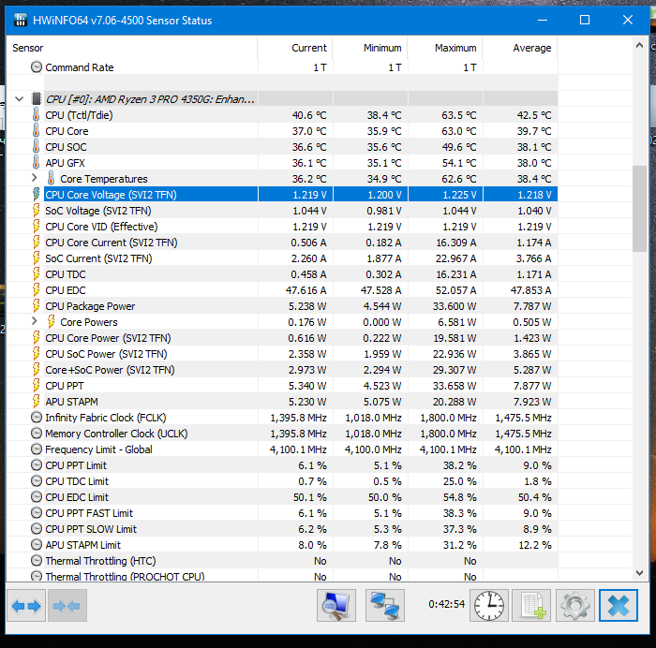Start logging with the sheet plus button
656x648 pixels.
click(531, 605)
